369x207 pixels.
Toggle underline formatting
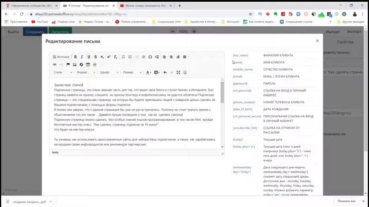click(89, 57)
